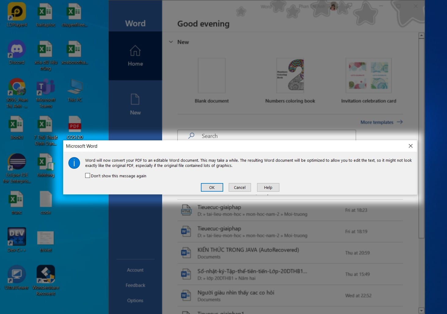Open Tieuecuc-giaiphap HTML file from Fri 18:23
The height and width of the screenshot is (314, 447).
point(290,210)
